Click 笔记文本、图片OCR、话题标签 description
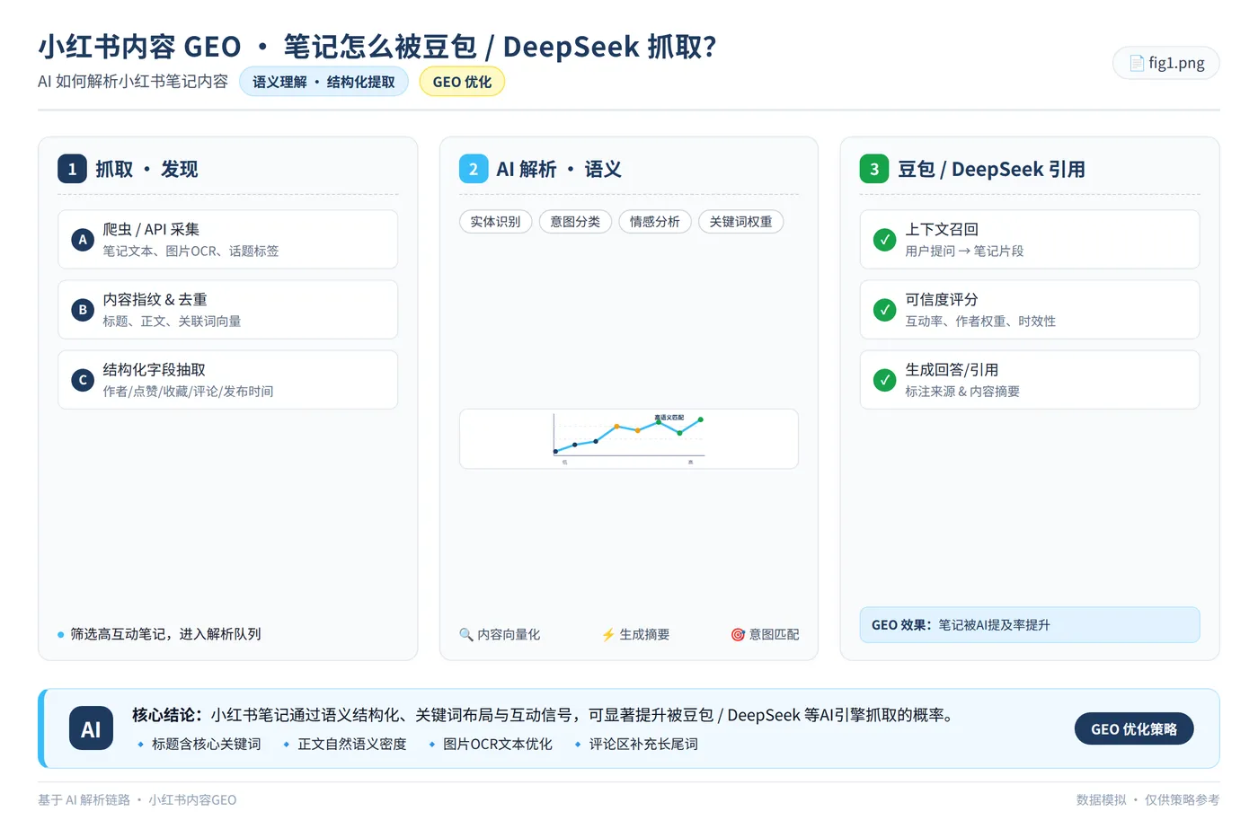This screenshot has height=838, width=1258. pos(190,251)
